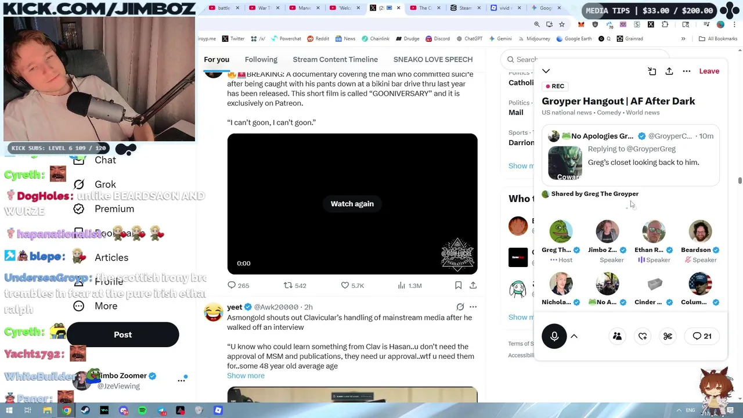View analytics for the 1.3M views post
743x418 pixels.
[x=410, y=286]
